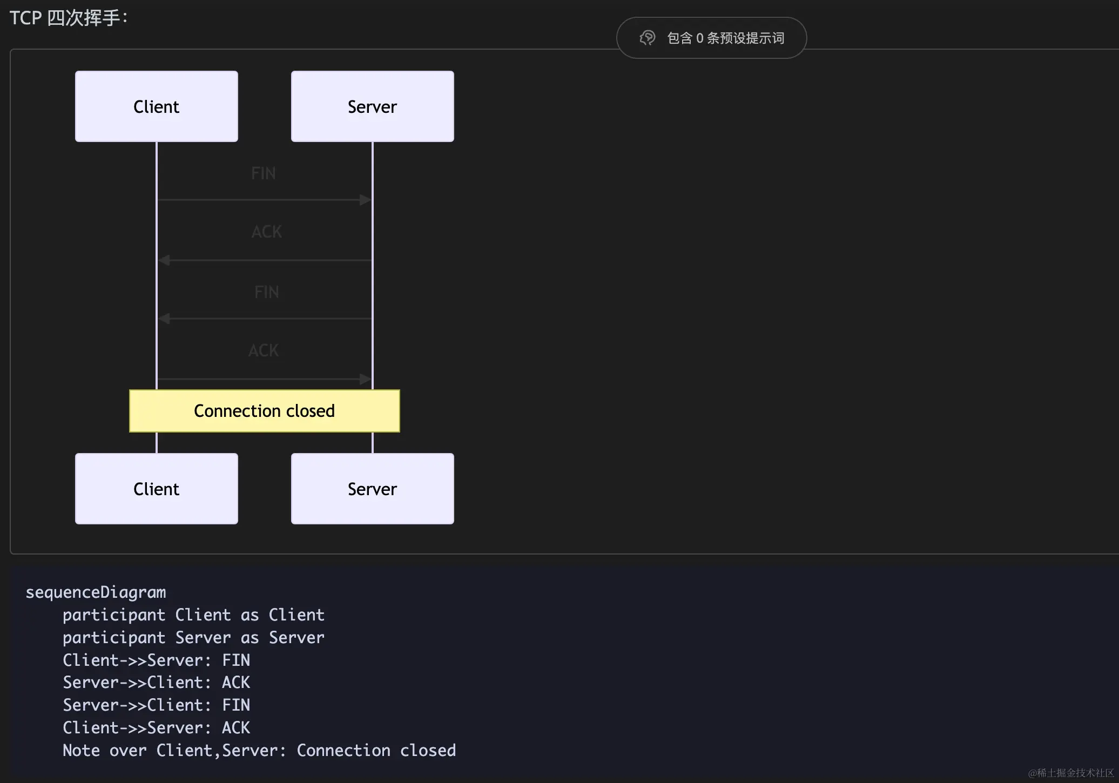Image resolution: width=1119 pixels, height=783 pixels.
Task: Click the 'TCP 四次挥手:' heading text
Action: coord(69,18)
